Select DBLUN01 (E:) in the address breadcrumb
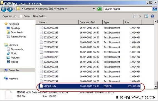 46,9
